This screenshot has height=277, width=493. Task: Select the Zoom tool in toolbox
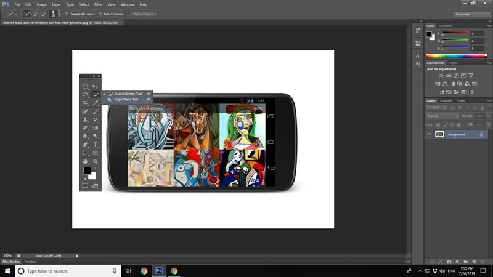96,161
